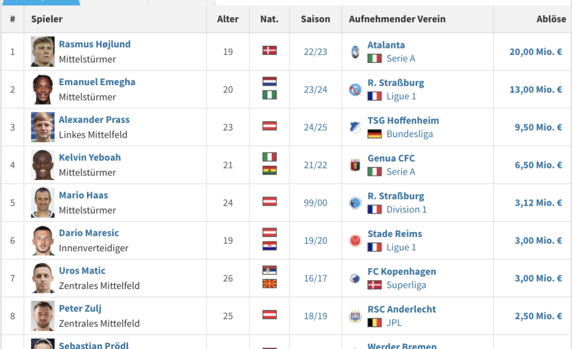The height and width of the screenshot is (349, 572).
Task: Open the 99/00 season link
Action: 315,203
